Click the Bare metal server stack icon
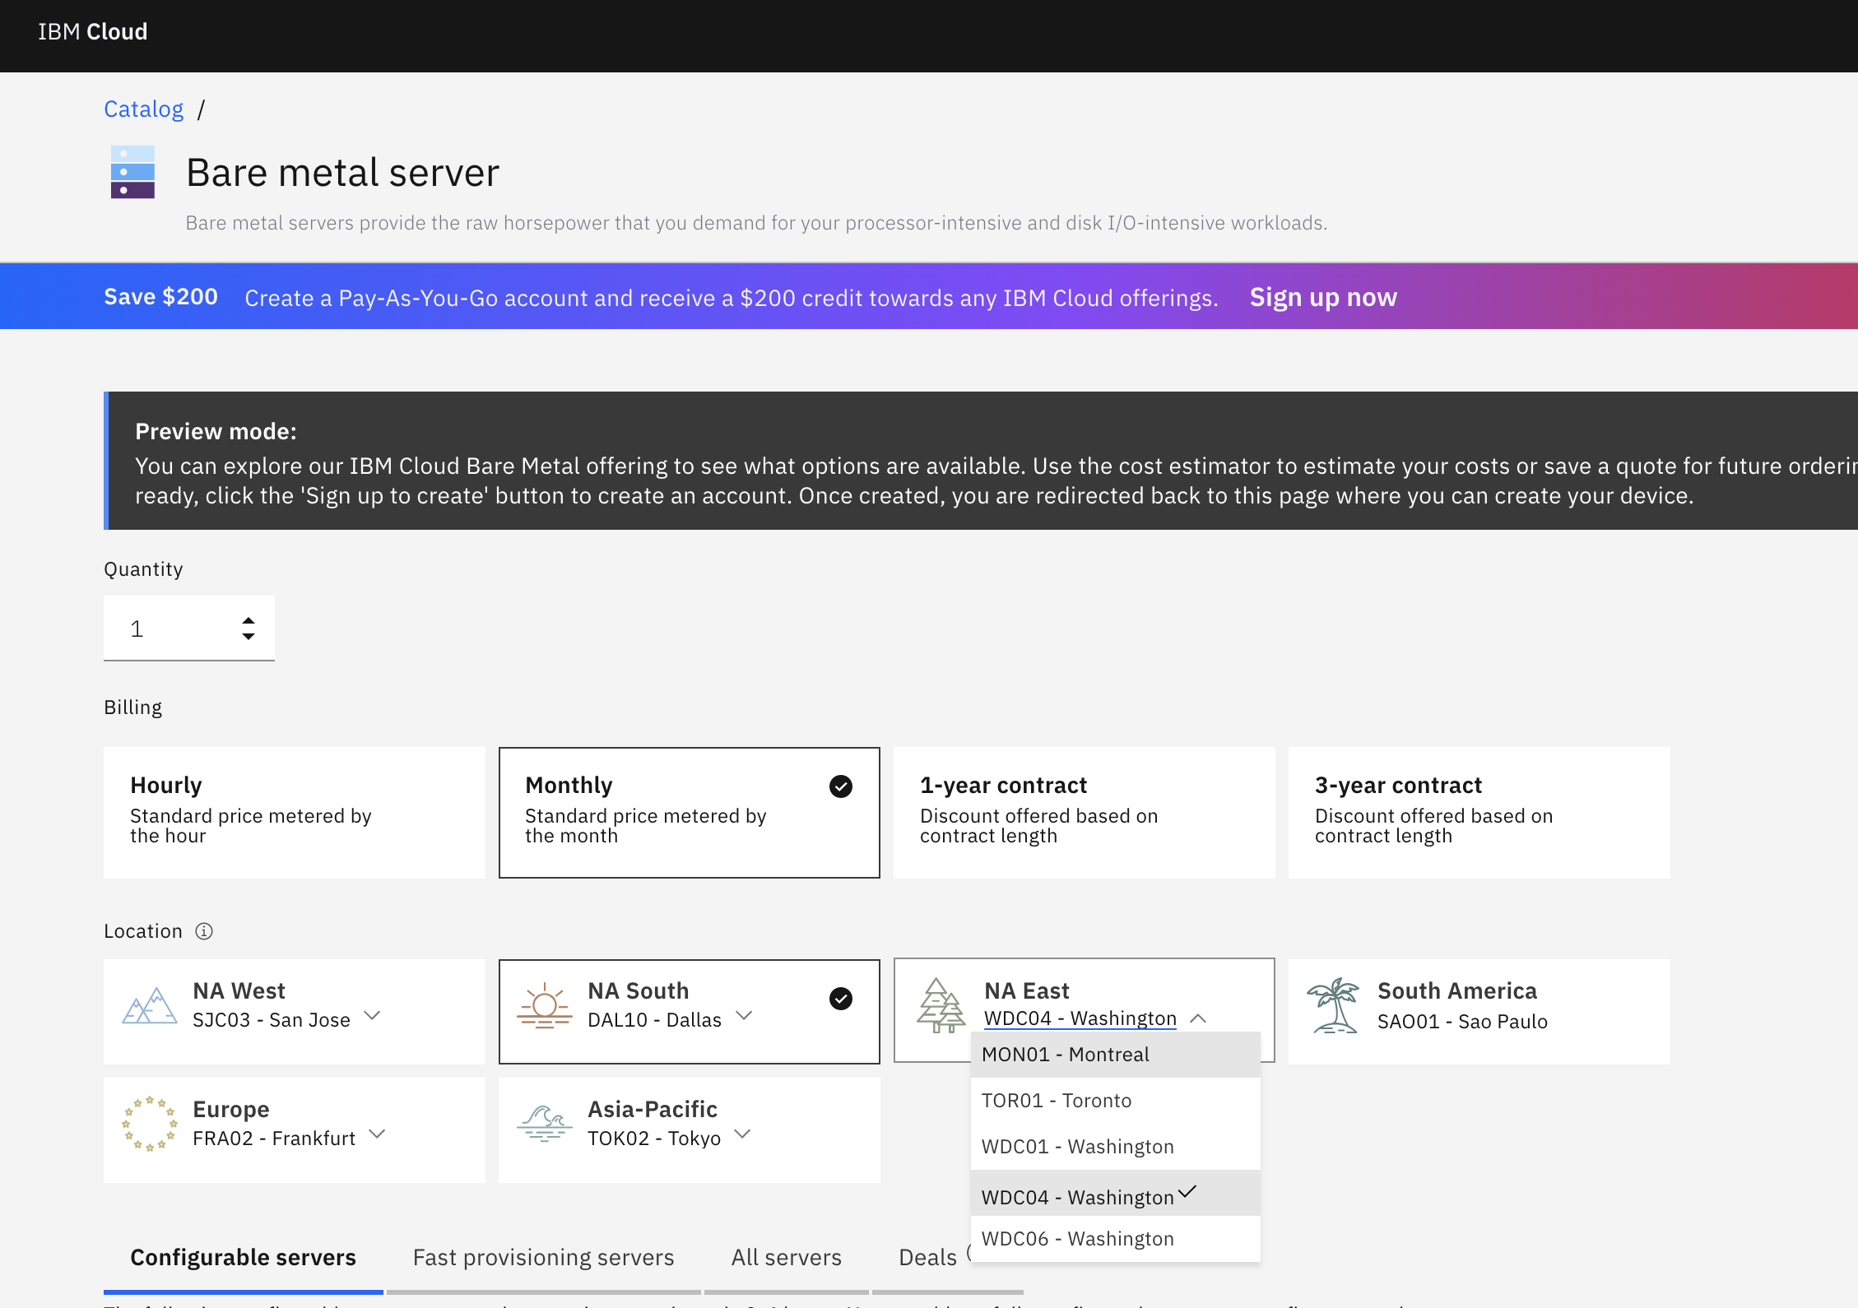Screen dimensions: 1858x1308 tap(132, 172)
